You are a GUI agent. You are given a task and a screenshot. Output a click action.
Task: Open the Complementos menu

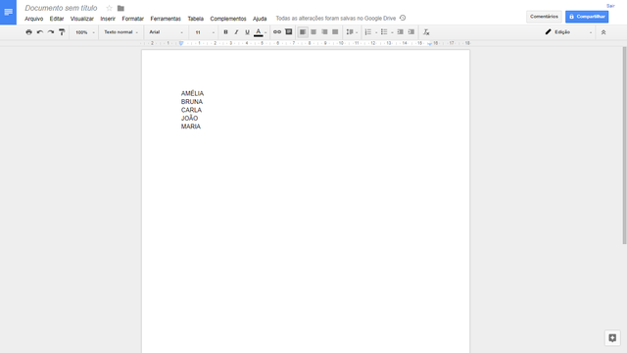click(228, 19)
